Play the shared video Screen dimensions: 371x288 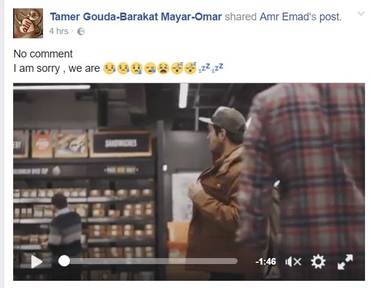[37, 262]
